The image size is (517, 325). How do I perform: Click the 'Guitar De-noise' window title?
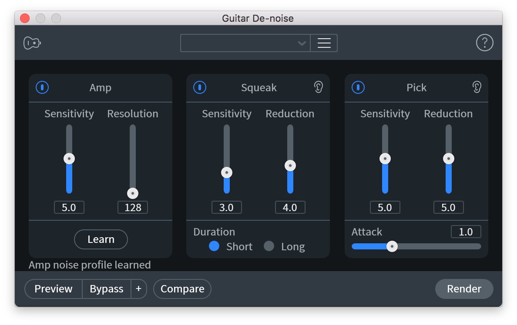click(258, 18)
